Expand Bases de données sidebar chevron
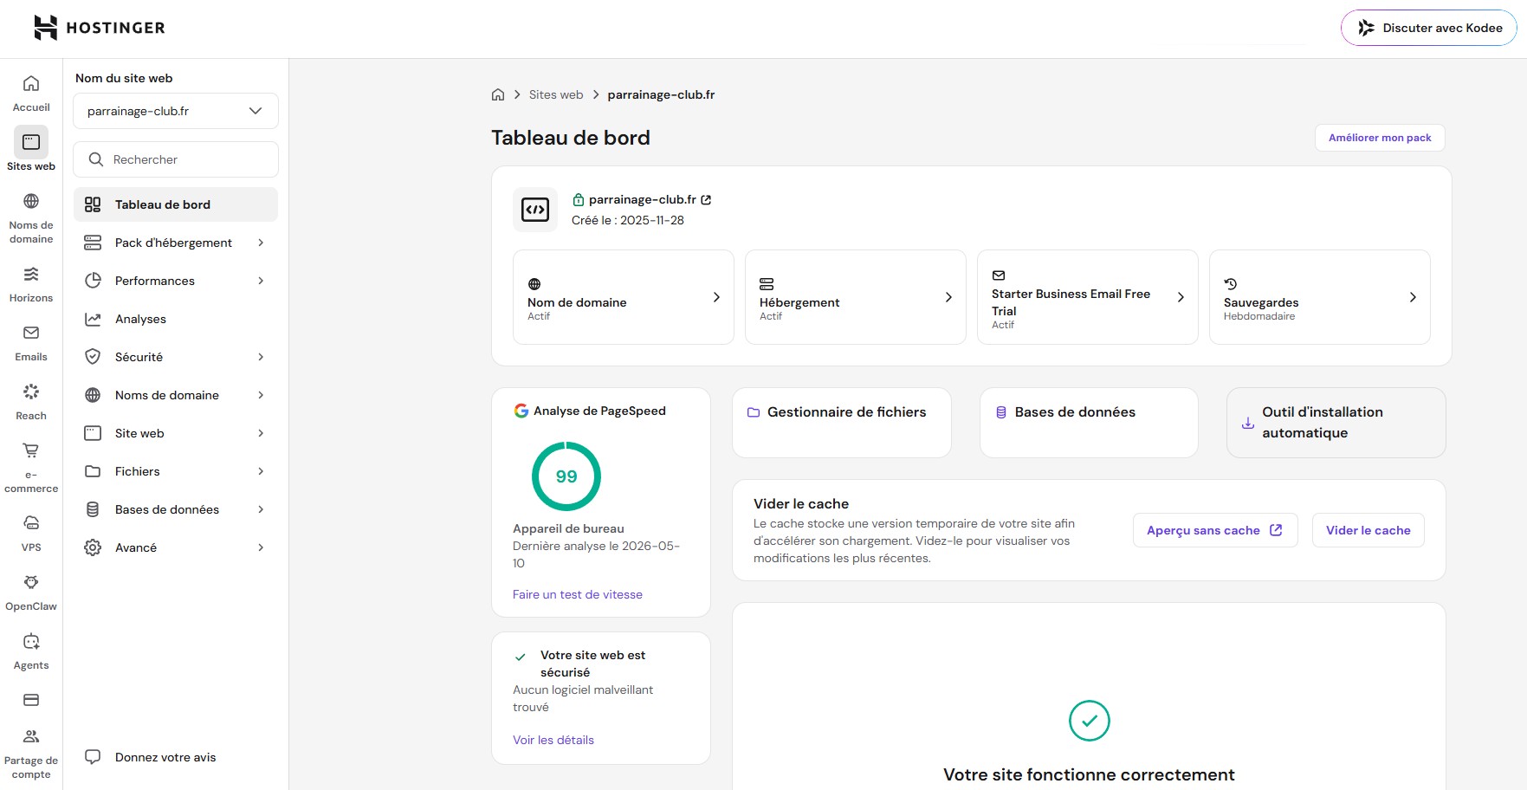This screenshot has height=790, width=1527. tap(261, 509)
